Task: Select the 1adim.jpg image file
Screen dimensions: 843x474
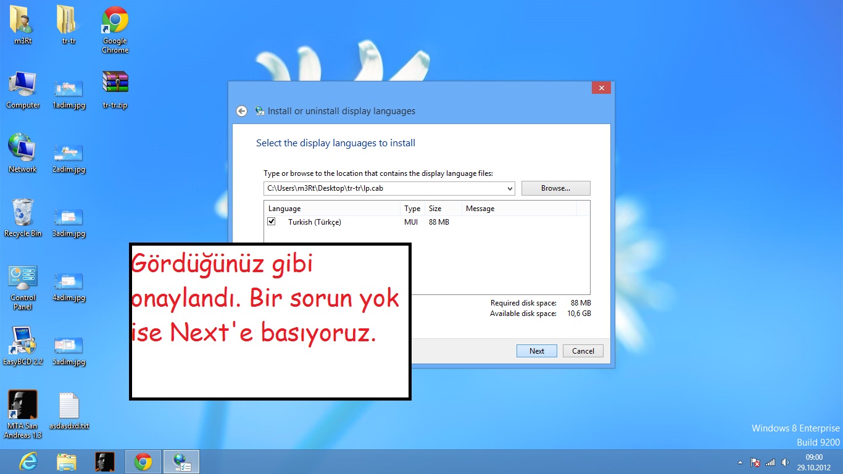Action: tap(69, 94)
